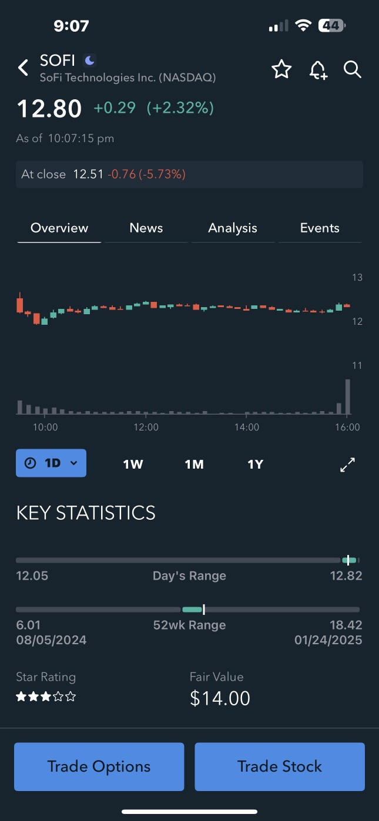Open the News tab

click(146, 228)
